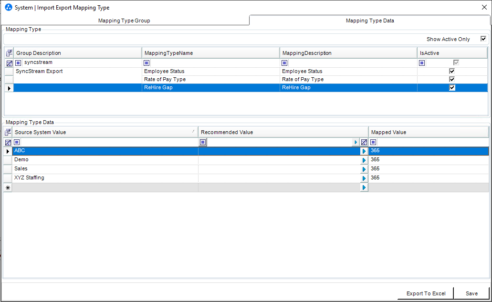Screen dimensions: 492x302
Task: Apply recommended value arrow for ABC row
Action: (364, 151)
